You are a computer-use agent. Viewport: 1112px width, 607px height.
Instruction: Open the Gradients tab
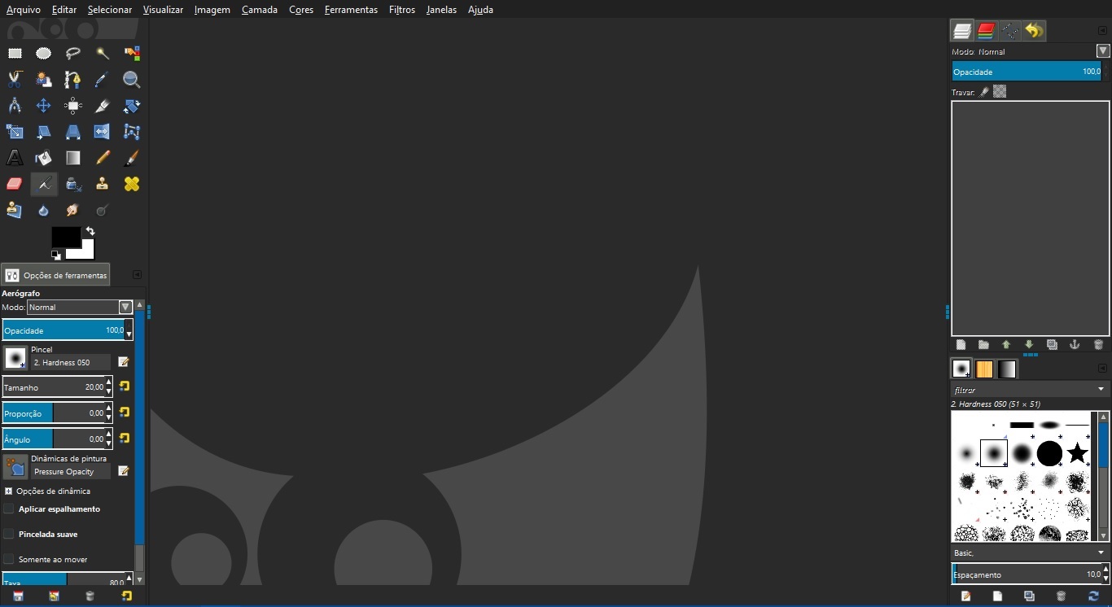pos(1007,369)
